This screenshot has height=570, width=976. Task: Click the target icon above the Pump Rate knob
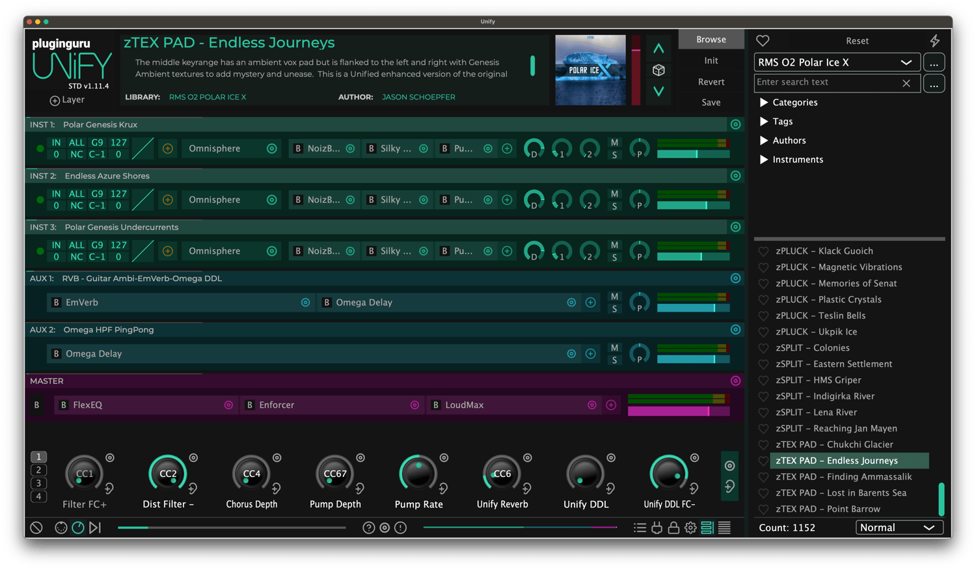click(444, 458)
